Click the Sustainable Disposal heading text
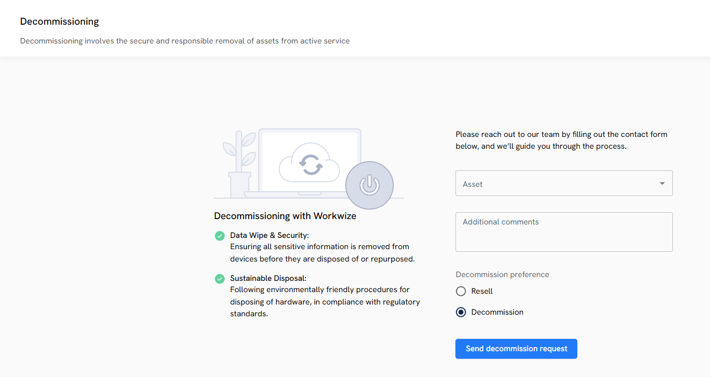The height and width of the screenshot is (377, 710). pos(268,278)
